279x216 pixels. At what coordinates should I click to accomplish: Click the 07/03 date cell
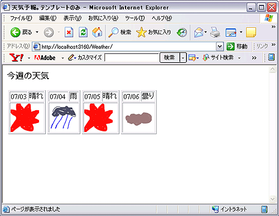18,96
